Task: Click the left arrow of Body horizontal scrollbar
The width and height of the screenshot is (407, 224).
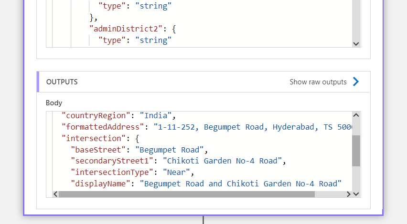Action: (x=55, y=194)
